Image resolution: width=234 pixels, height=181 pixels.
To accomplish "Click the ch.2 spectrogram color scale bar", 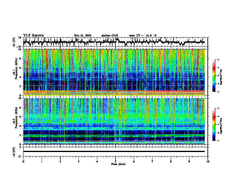I will tap(214, 125).
